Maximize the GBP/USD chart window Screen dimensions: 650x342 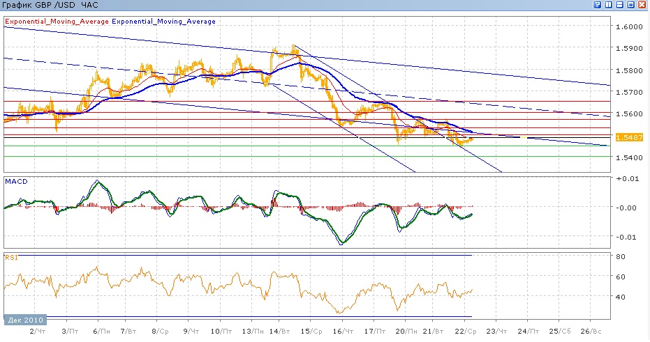(631, 5)
